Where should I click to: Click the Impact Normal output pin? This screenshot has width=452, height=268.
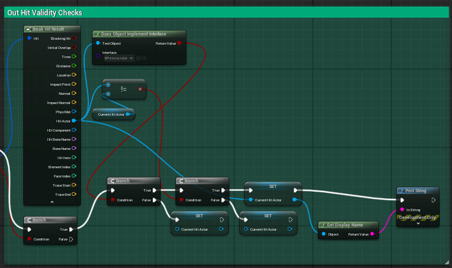coord(74,102)
